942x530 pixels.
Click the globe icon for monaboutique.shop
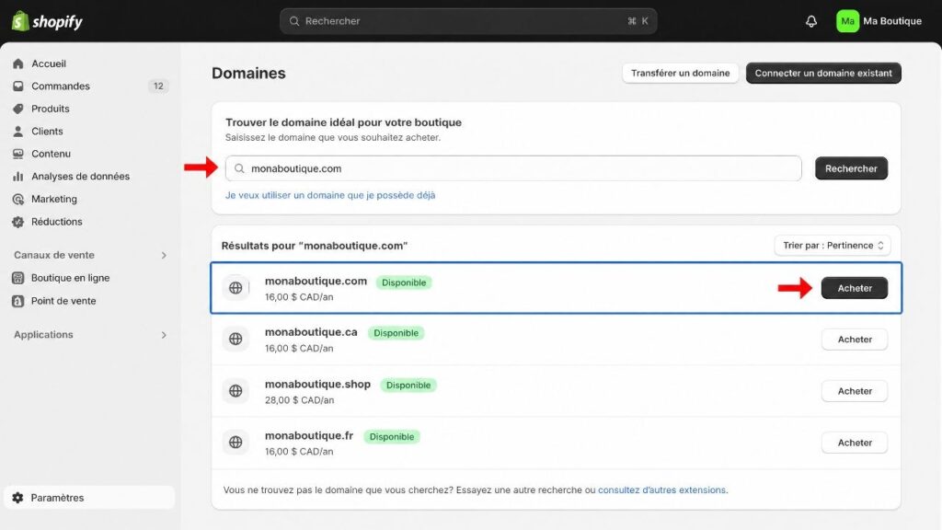pyautogui.click(x=235, y=390)
